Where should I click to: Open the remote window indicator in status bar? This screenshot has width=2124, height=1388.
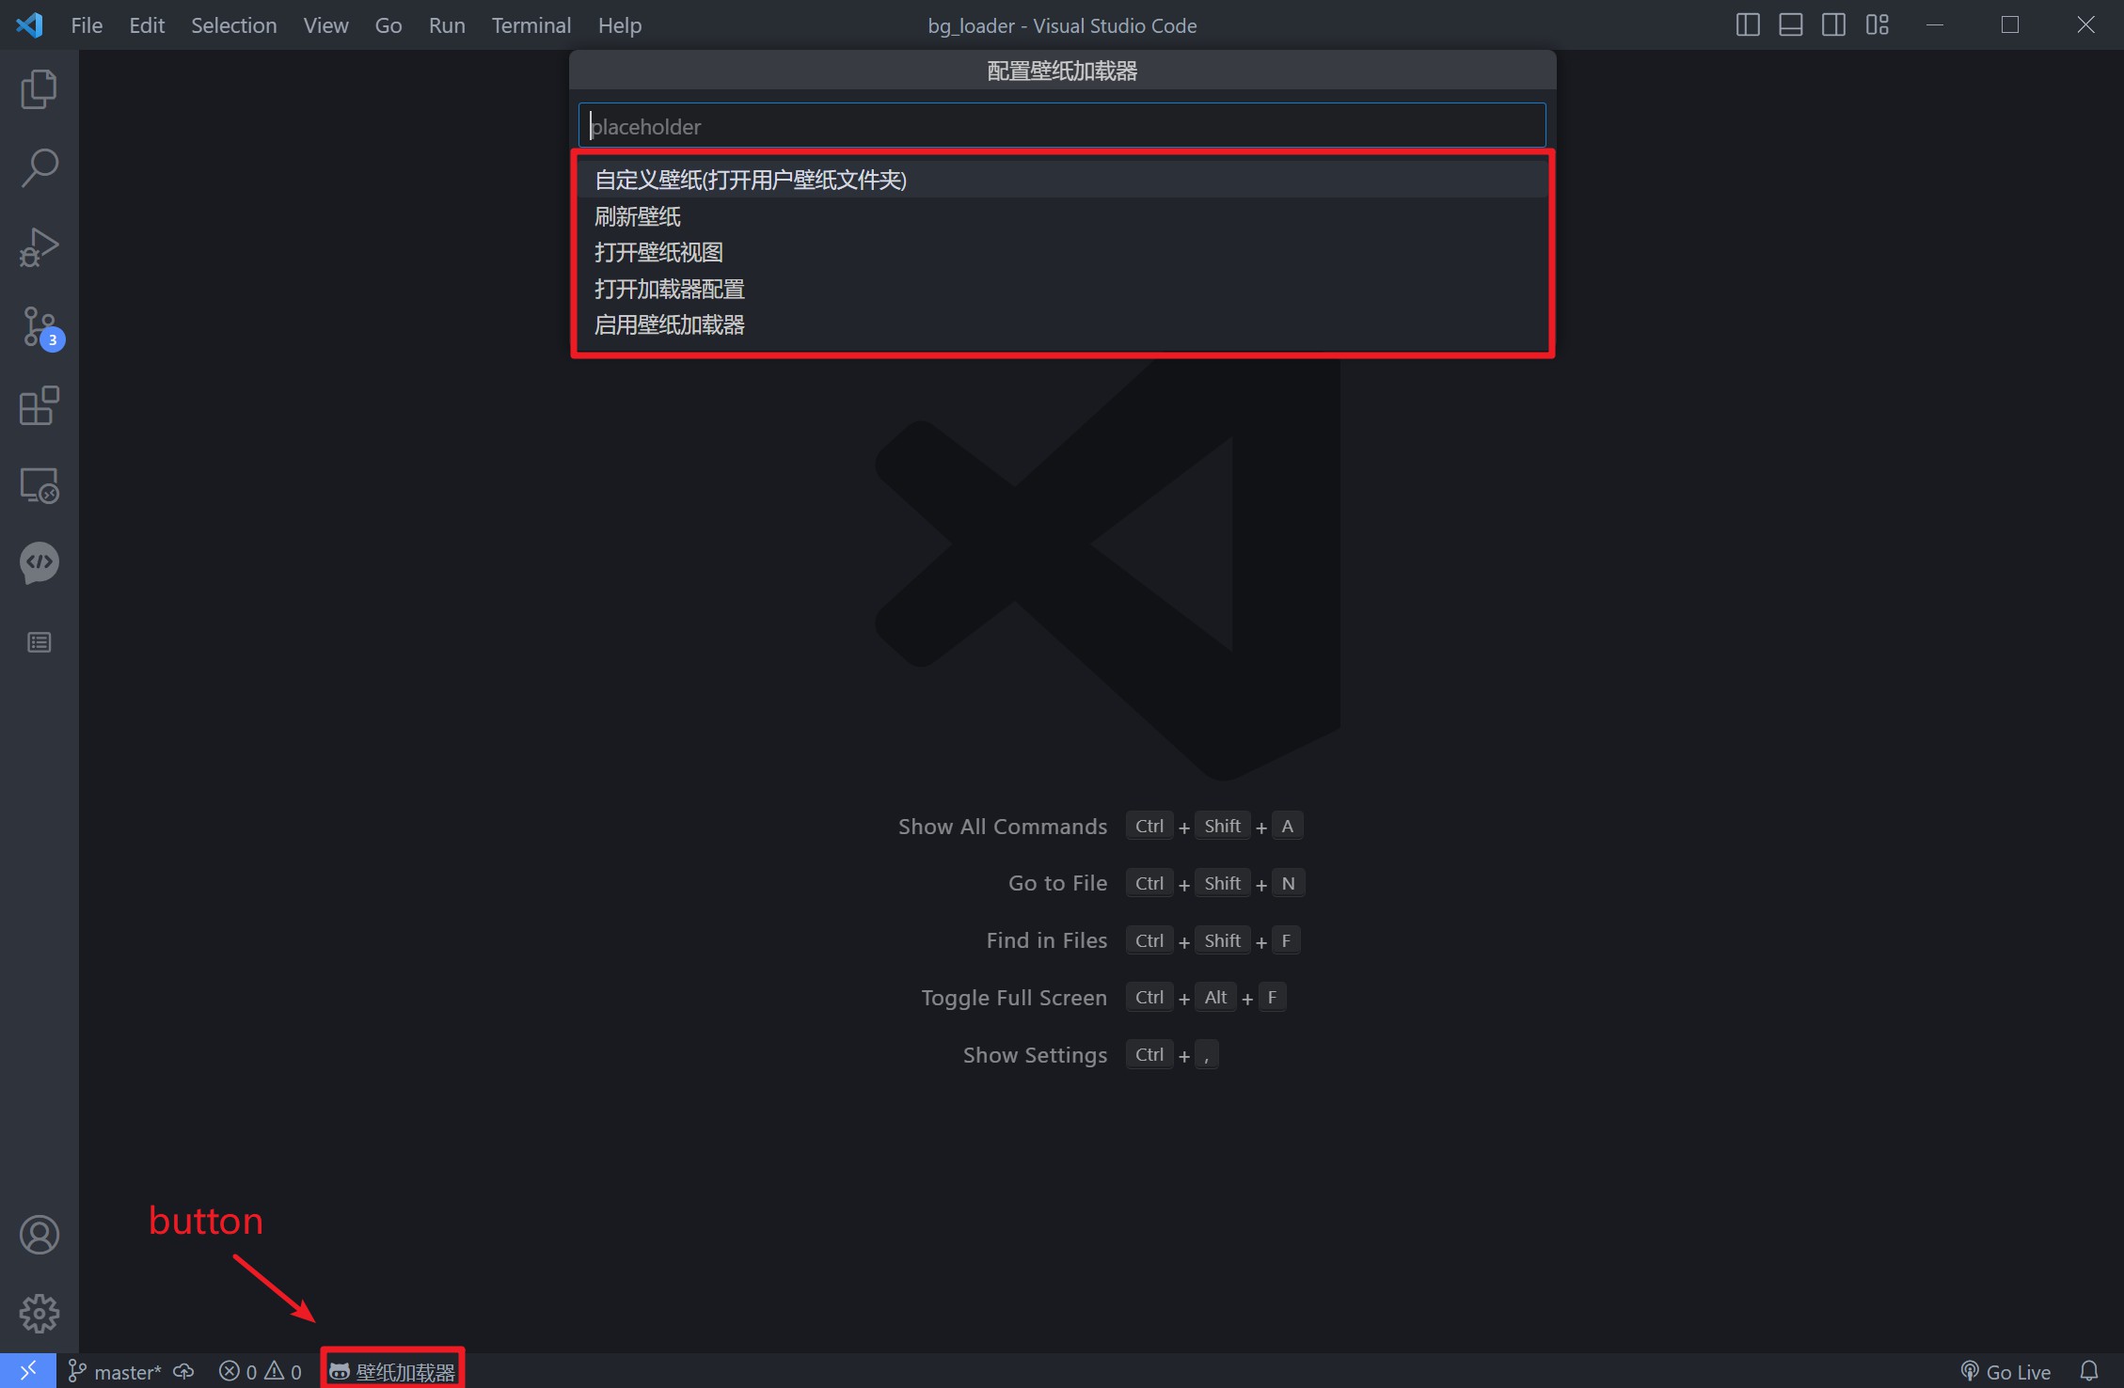(x=27, y=1372)
